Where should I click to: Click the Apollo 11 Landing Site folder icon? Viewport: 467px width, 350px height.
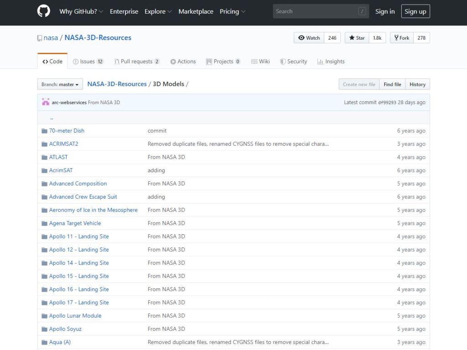(44, 237)
